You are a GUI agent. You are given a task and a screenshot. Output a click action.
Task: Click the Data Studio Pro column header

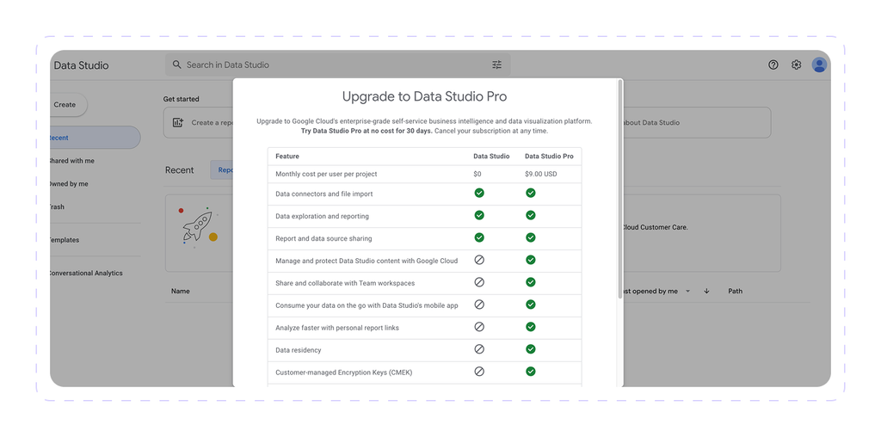click(x=549, y=157)
